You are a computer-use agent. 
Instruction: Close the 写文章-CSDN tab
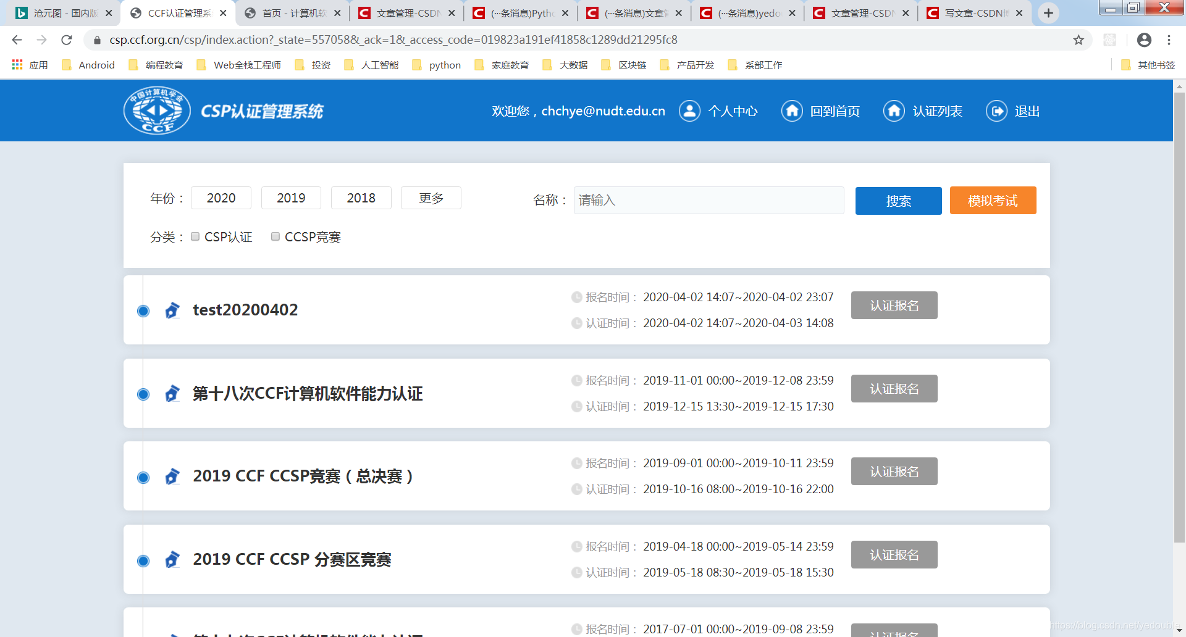coord(1019,13)
